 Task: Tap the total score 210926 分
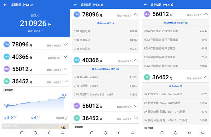click(x=35, y=24)
